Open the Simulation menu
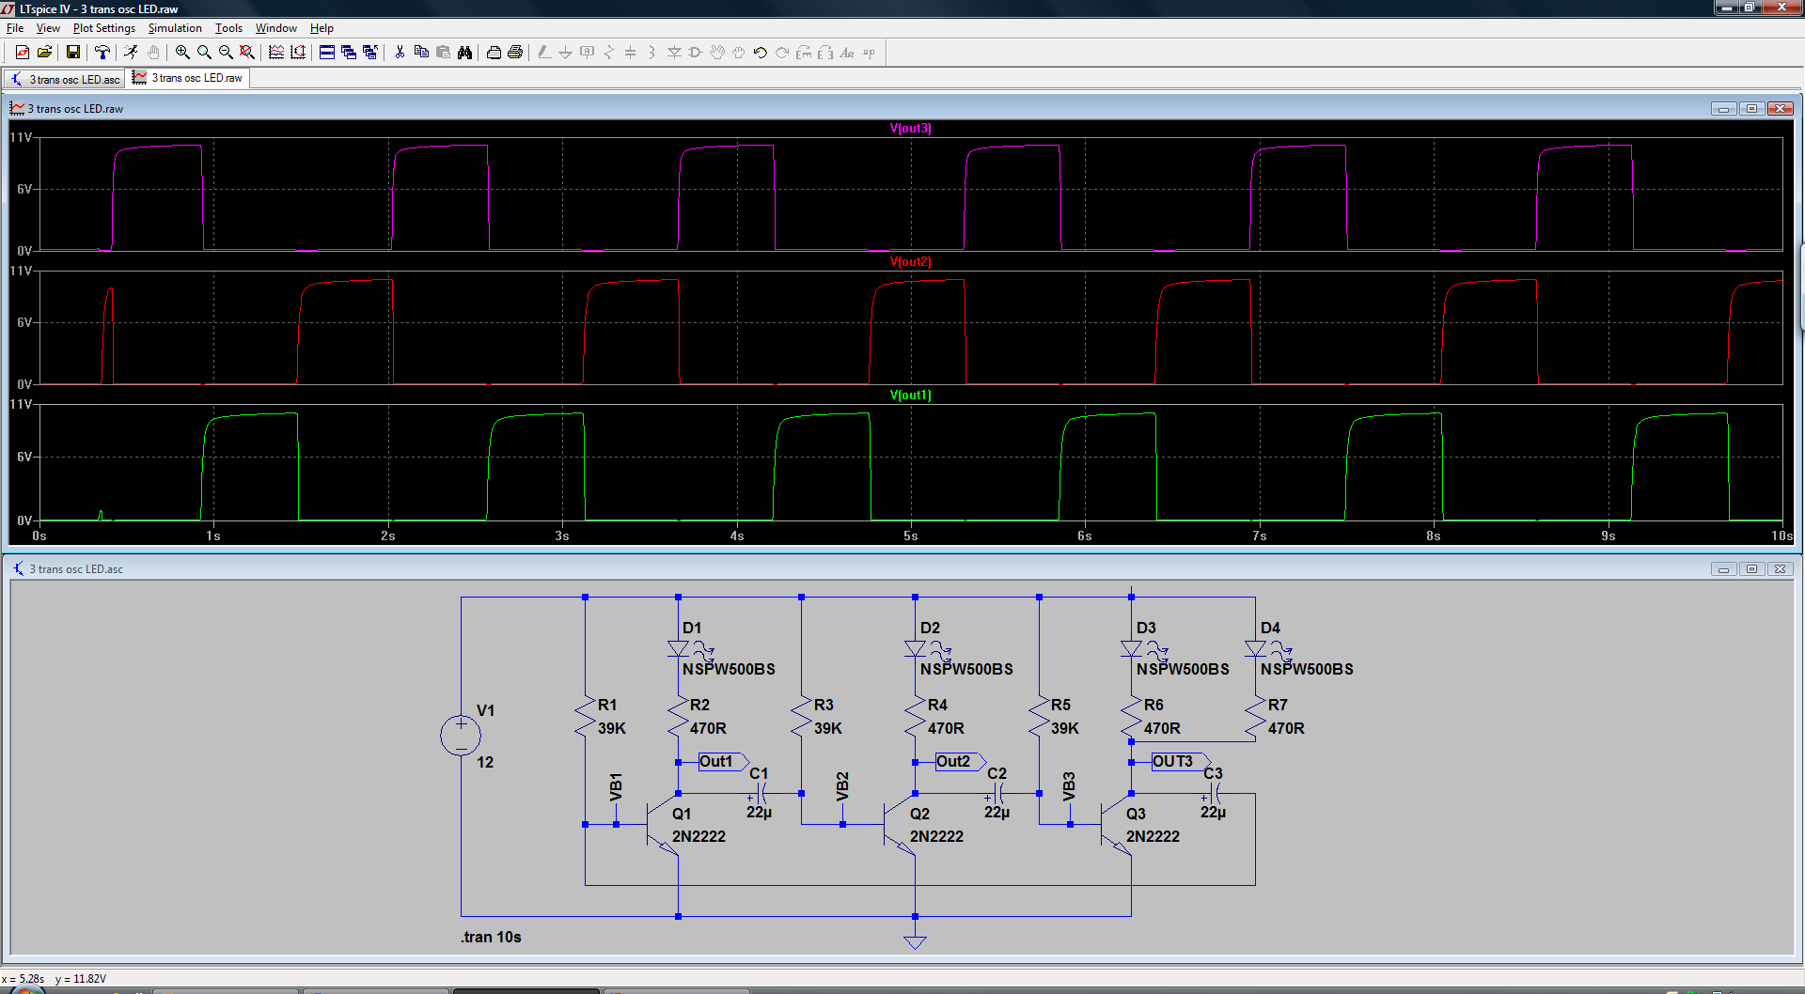This screenshot has height=994, width=1805. click(x=175, y=28)
